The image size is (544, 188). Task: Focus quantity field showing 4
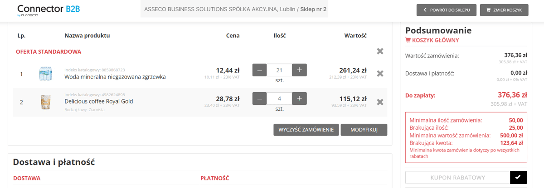click(x=279, y=99)
